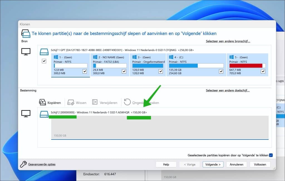Viewport: 285px width, 181px height.
Task: Click the Verwijderen delete icon
Action: pyautogui.click(x=95, y=102)
